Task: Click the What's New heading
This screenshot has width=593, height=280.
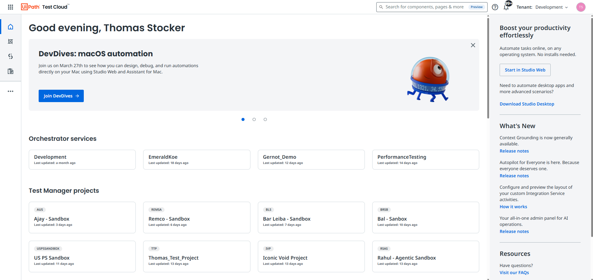Action: 517,126
